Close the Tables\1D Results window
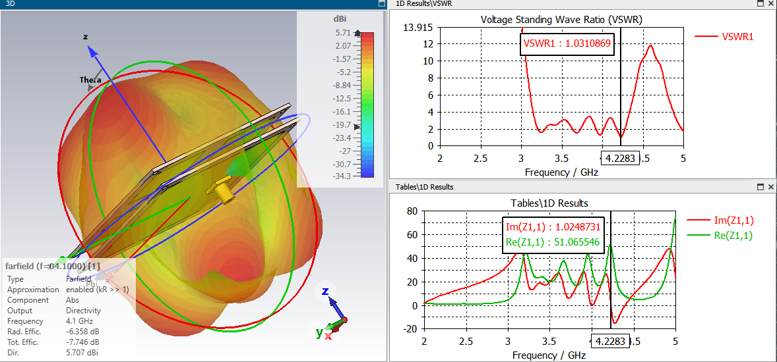This screenshot has width=777, height=362. tap(770, 187)
